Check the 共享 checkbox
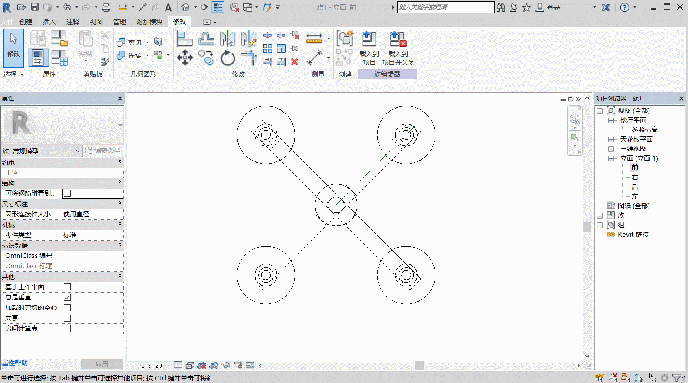Viewport: 688px width, 383px height. pyautogui.click(x=67, y=318)
